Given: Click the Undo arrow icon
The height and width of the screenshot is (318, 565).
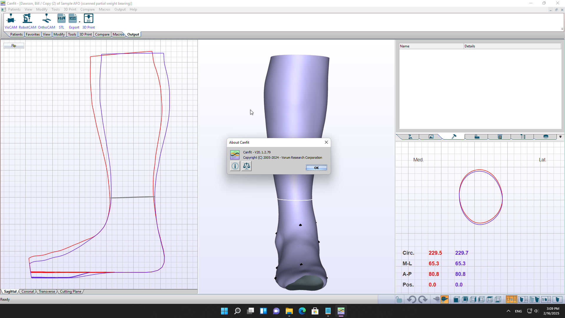Looking at the screenshot, I should pos(411,300).
